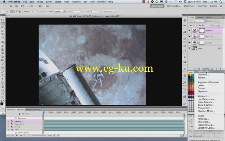Select the Move tool
The width and height of the screenshot is (225, 141).
[x=3, y=20]
